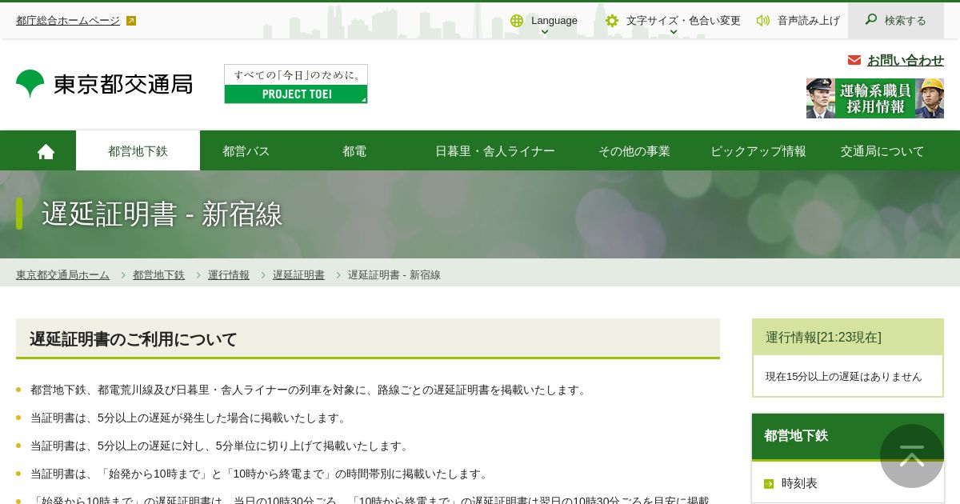This screenshot has height=504, width=960.
Task: Click the bullet about 始発から10時まで time slots
Action: tap(261, 474)
